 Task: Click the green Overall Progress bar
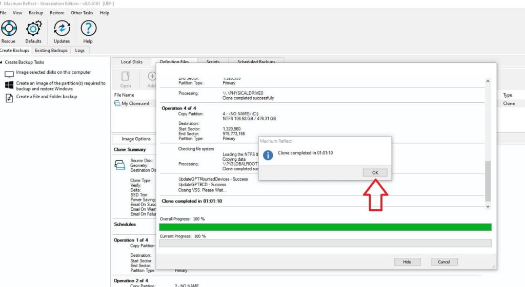(325, 227)
